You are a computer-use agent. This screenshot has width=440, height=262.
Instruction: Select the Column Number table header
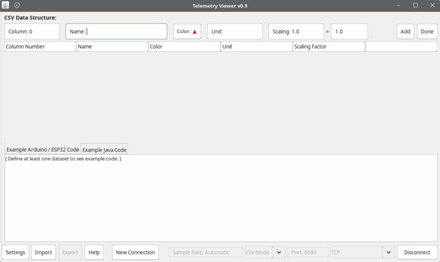[40, 46]
